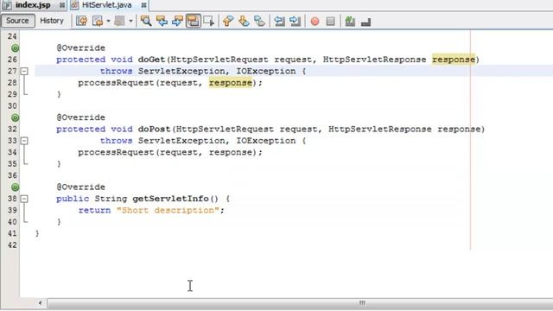The width and height of the screenshot is (553, 311).
Task: Click the return keyword on line 39
Action: click(x=94, y=211)
